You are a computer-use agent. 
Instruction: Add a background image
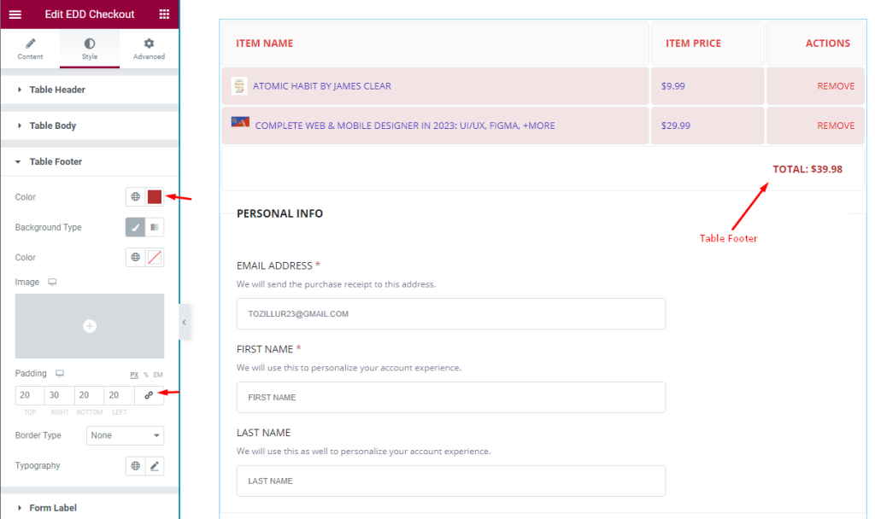[89, 326]
